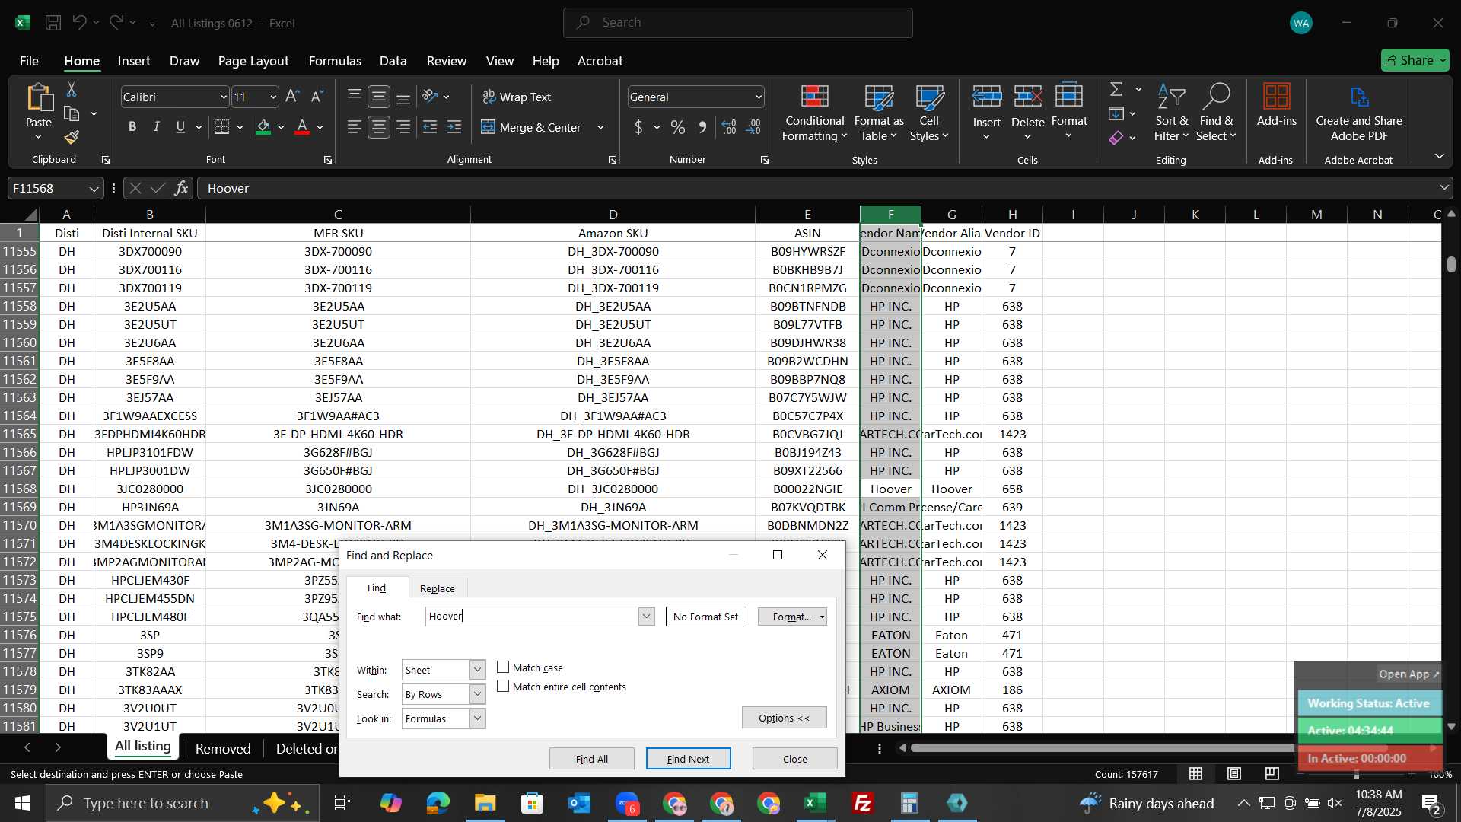Open Conditional Formatting menu

tap(814, 113)
